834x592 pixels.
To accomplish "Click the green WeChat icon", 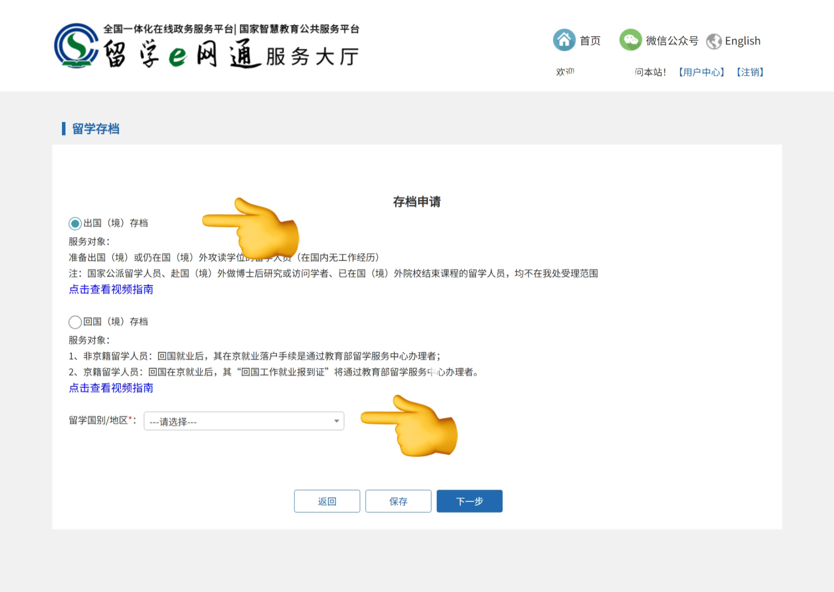I will coord(630,40).
